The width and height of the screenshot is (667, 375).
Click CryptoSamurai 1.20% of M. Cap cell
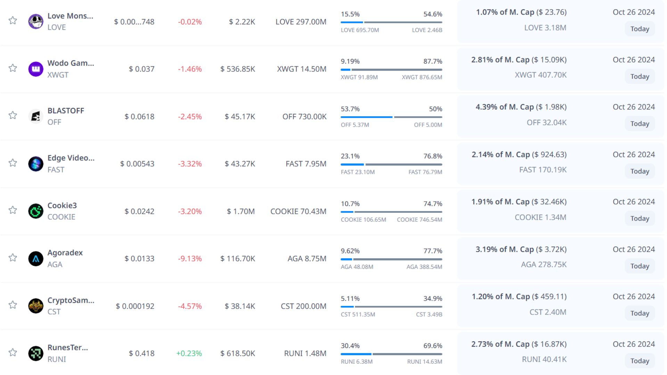point(519,297)
